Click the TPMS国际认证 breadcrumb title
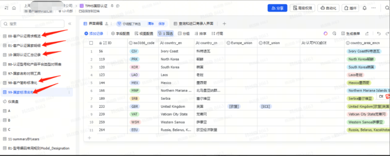Image resolution: width=390 pixels, height=156 pixels. coord(96,6)
